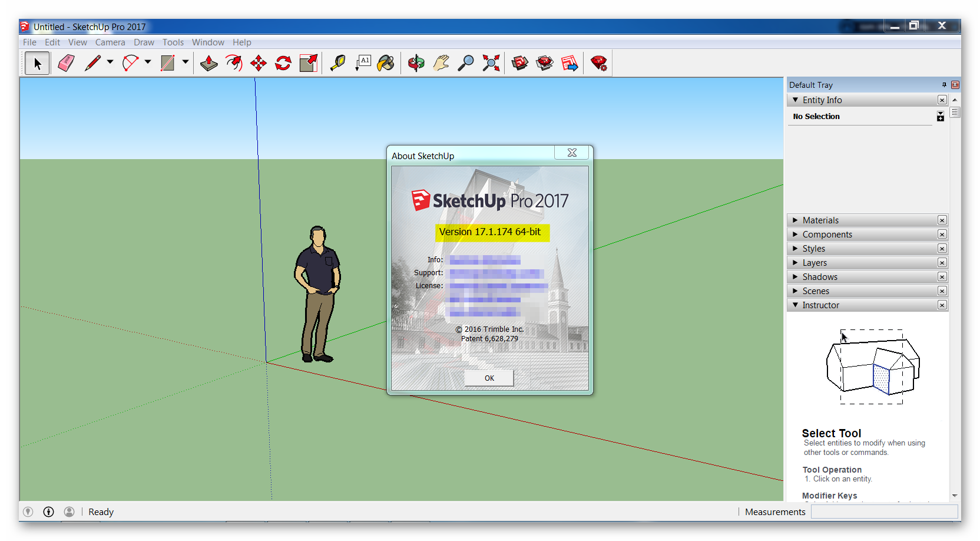This screenshot has width=980, height=541.
Task: Select the Rectangle shape tool
Action: (168, 63)
